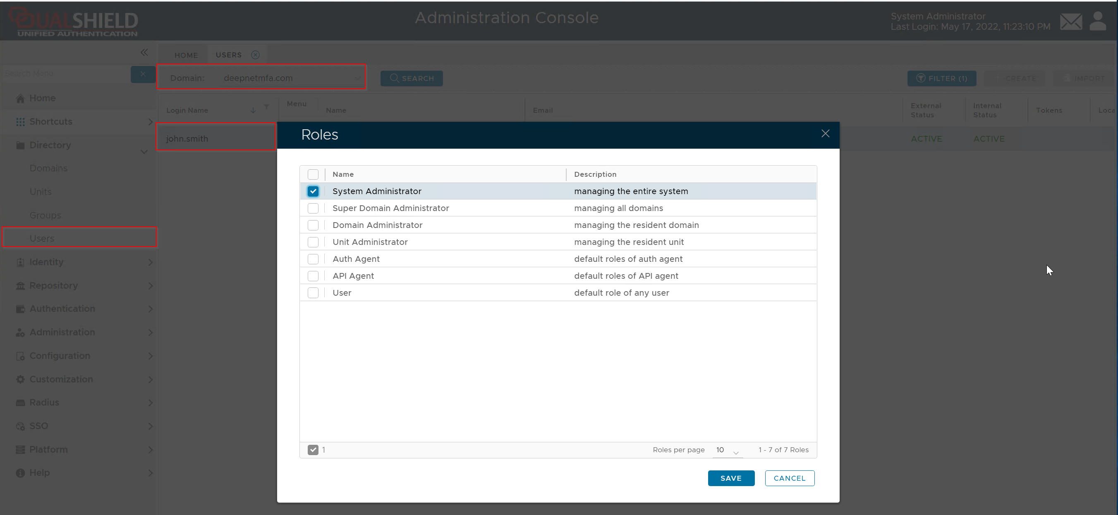Click the Home house icon in sidebar

[20, 98]
